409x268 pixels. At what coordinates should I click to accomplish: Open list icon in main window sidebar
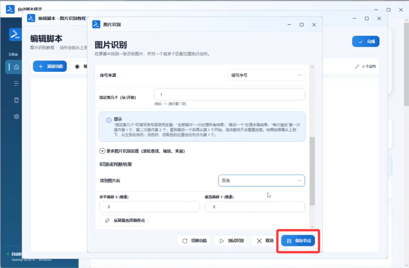coord(16,83)
